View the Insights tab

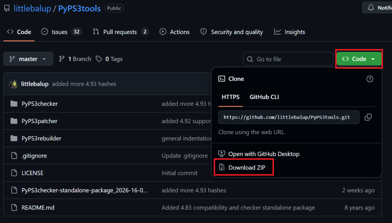pos(289,32)
